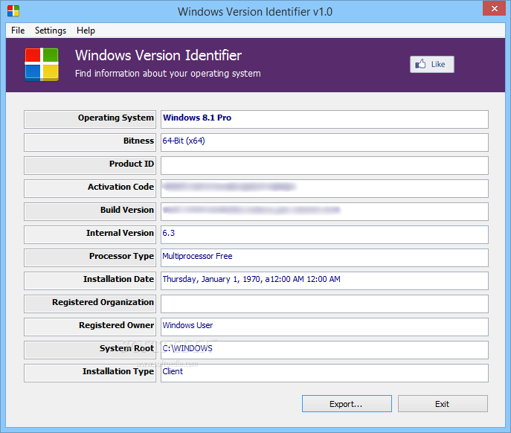Click the Activation Code label
Screen dimensions: 511x433
90,188
